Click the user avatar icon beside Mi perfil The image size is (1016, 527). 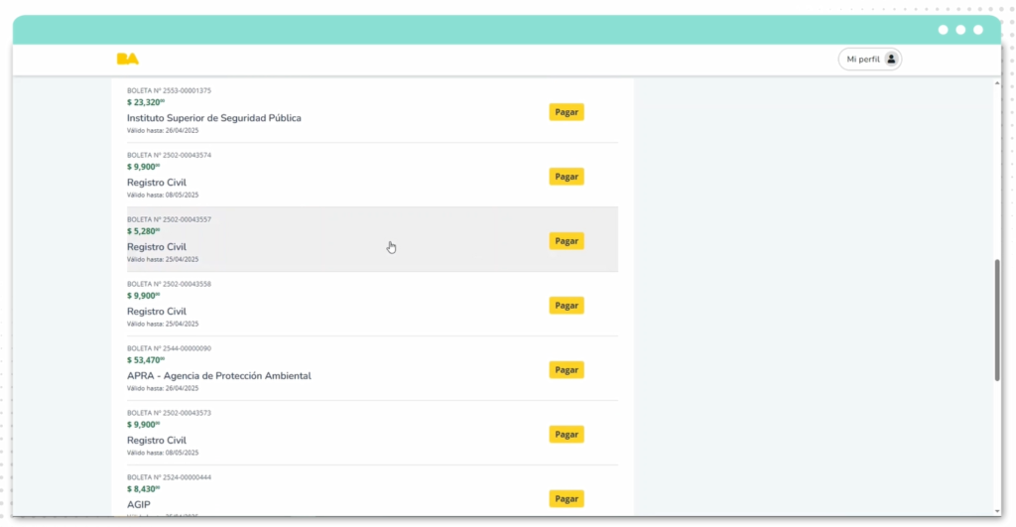click(890, 60)
